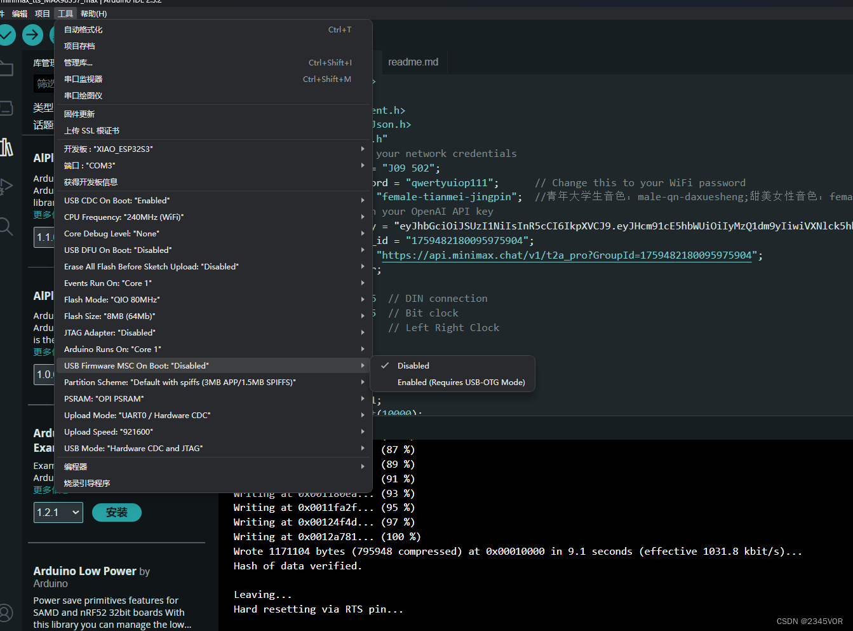Click the Upload arrow toolbar icon
This screenshot has height=631, width=853.
pos(33,35)
